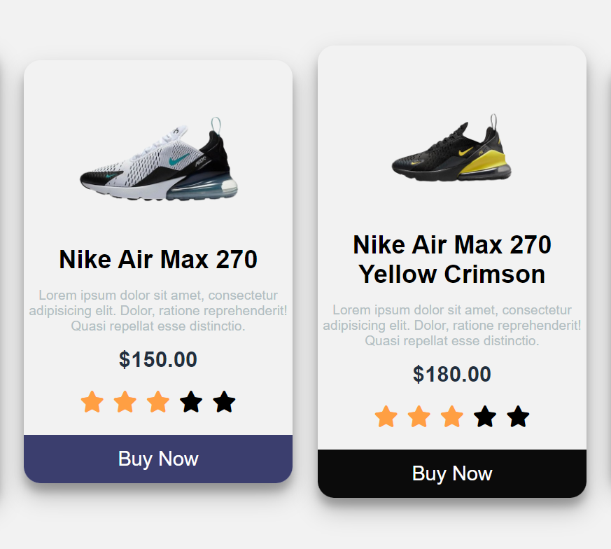Click second star on Nike Air Max 270 card
Viewport: 611px width, 549px height.
(x=125, y=402)
